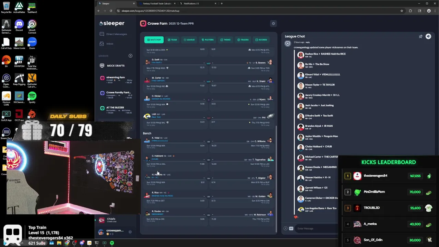Click the chat attachment plus icon

[285, 228]
